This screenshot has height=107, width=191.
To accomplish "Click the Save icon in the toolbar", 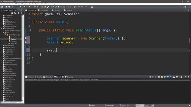I will [x=7, y=7].
